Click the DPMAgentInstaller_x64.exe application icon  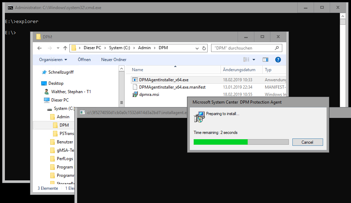tap(135, 80)
